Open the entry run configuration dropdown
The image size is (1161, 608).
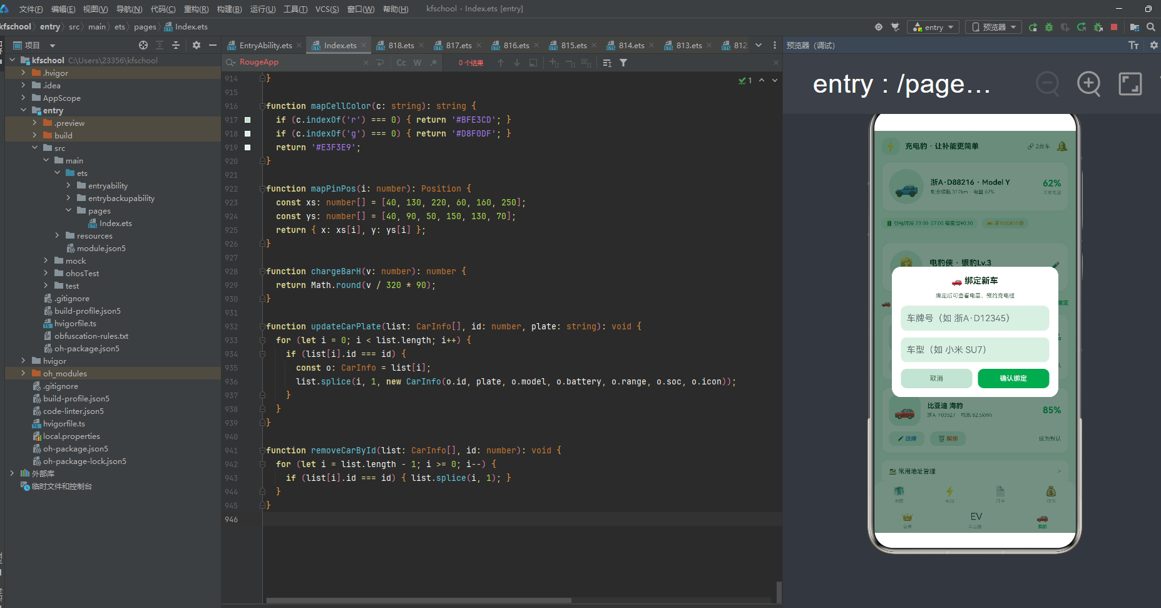coord(933,27)
